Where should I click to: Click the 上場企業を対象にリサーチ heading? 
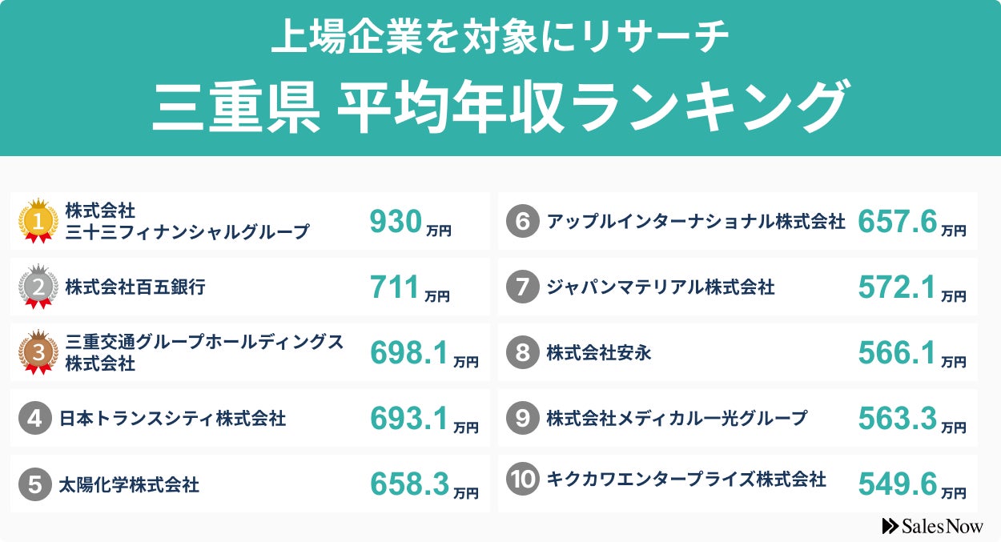(x=500, y=39)
